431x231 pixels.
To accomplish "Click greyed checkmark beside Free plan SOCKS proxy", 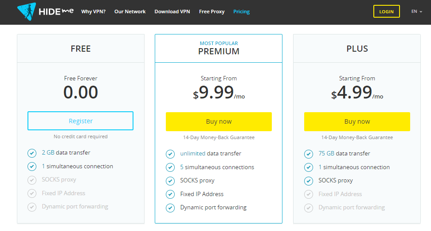I will tap(32, 180).
